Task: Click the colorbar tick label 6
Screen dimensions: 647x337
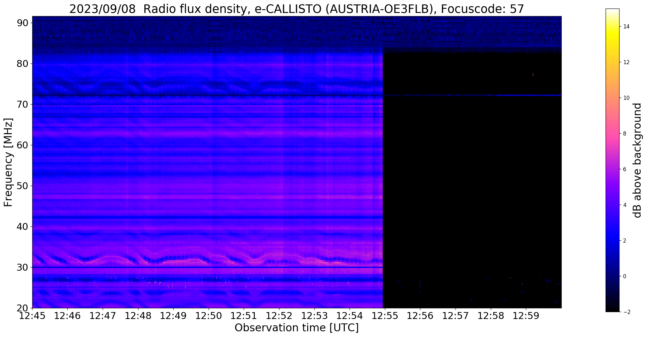Action: [624, 169]
